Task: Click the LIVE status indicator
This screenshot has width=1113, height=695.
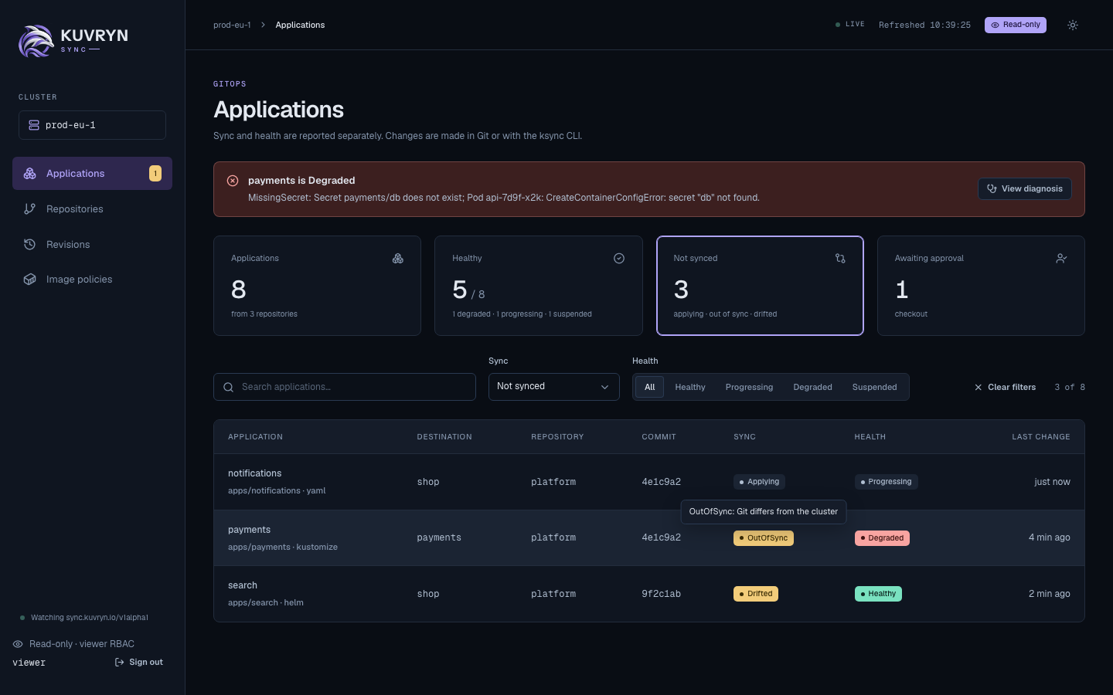Action: click(850, 25)
